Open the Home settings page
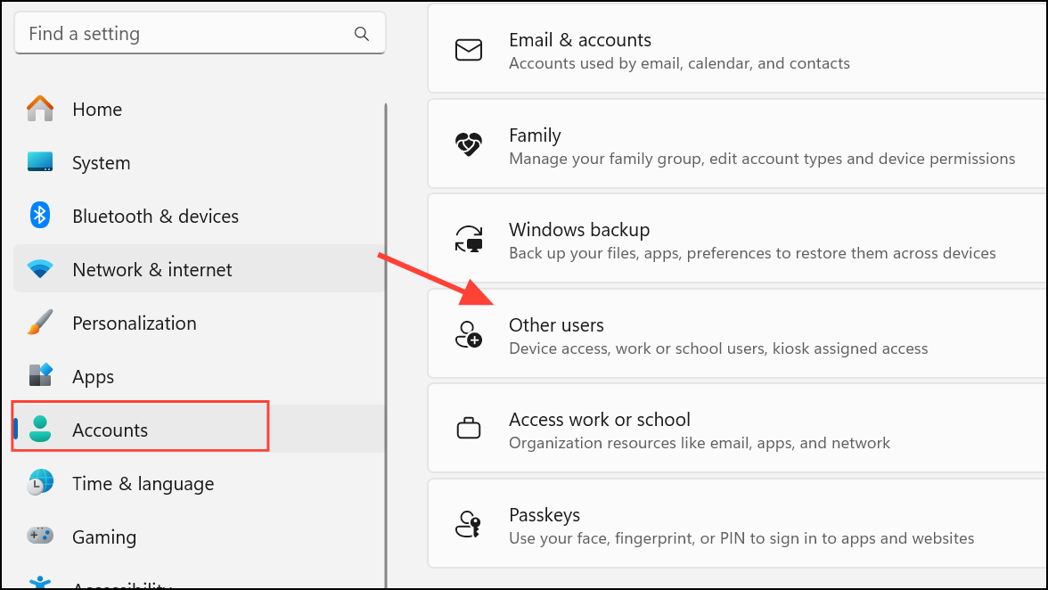The width and height of the screenshot is (1048, 590). pyautogui.click(x=200, y=109)
